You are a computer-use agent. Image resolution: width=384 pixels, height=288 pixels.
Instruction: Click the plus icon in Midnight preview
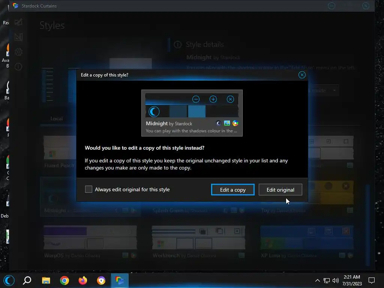213,99
